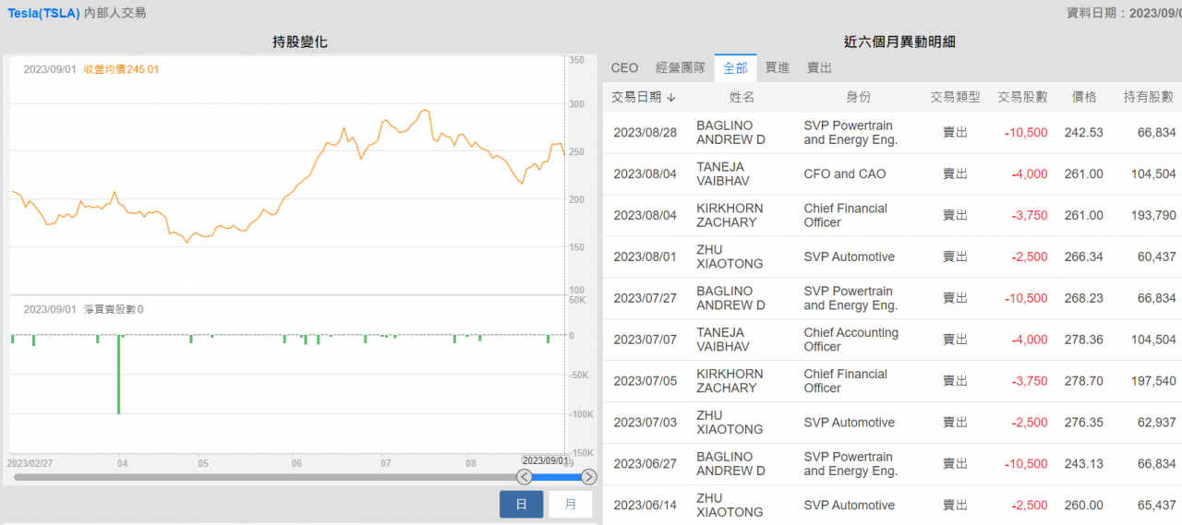
Task: Click the blue selected range on the time slider
Action: 556,477
